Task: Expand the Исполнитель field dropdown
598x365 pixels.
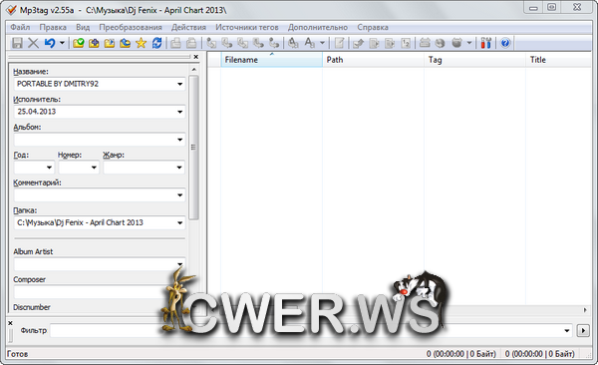Action: coord(179,112)
